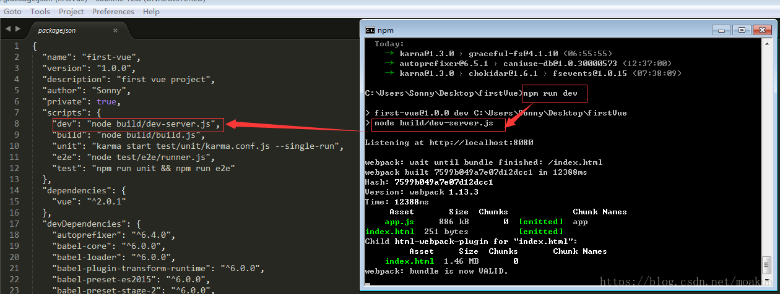This screenshot has width=780, height=294.
Task: Click "Listening at http://localhost:8080" in console
Action: (449, 143)
